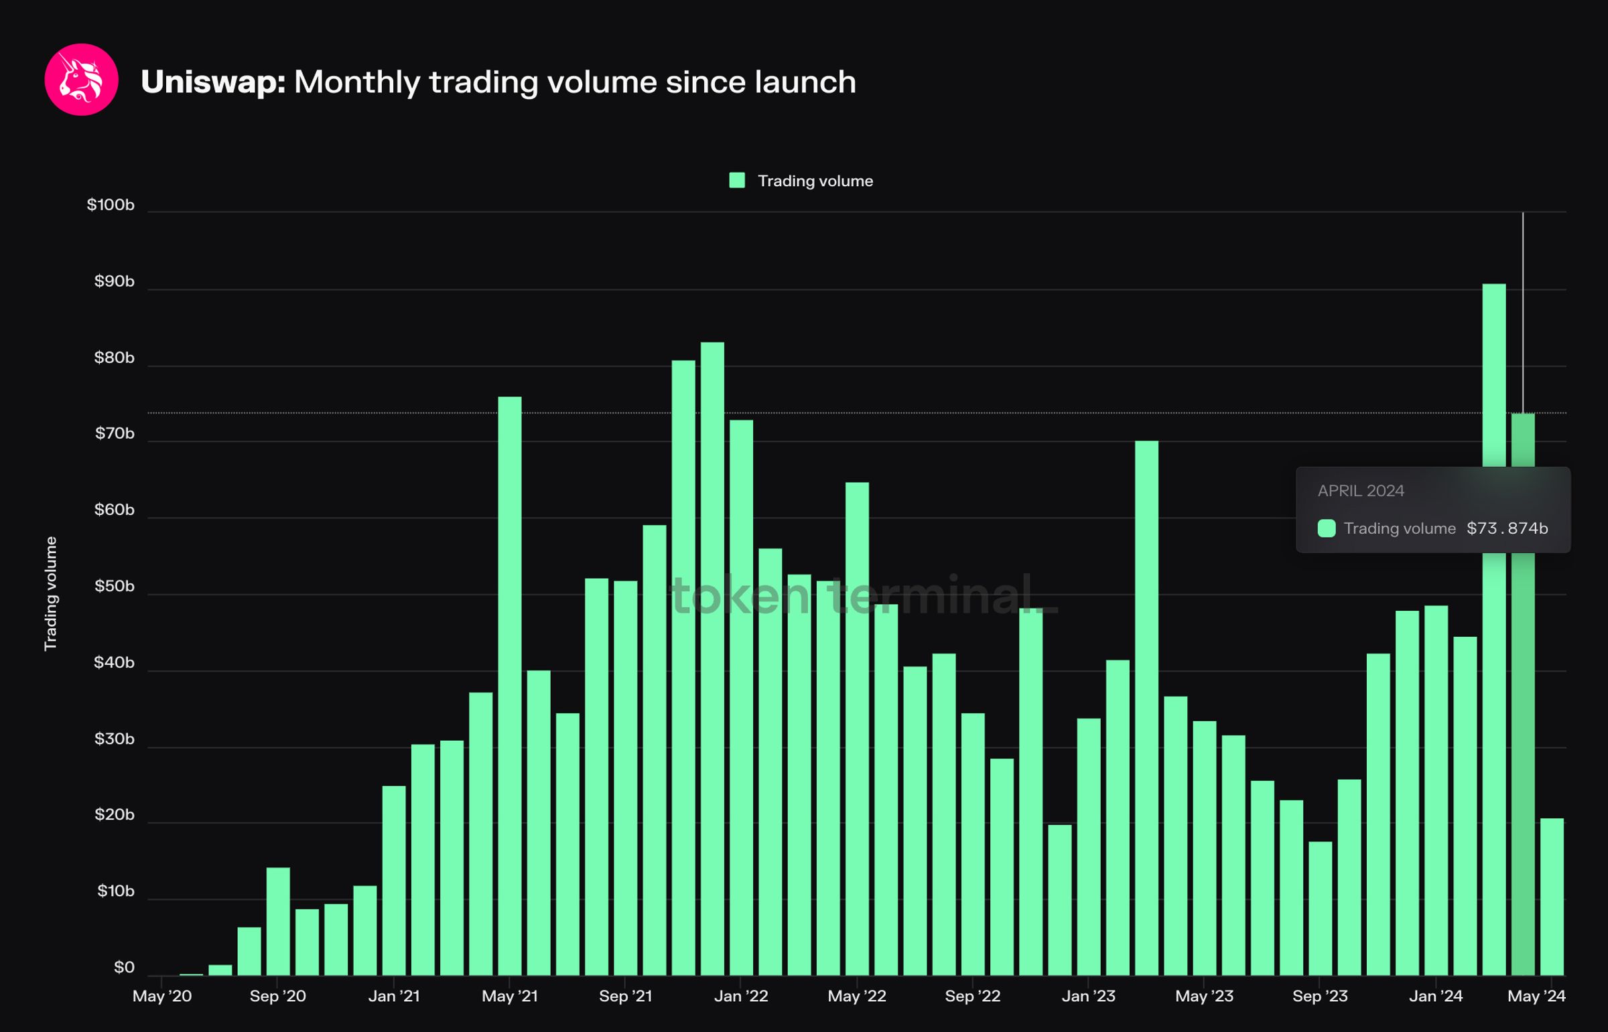The height and width of the screenshot is (1032, 1608).
Task: Click the Trading volume legend label
Action: pyautogui.click(x=815, y=181)
